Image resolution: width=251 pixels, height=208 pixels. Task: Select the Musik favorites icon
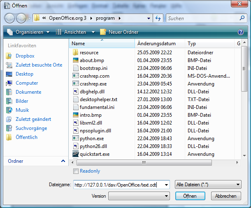pos(9,110)
